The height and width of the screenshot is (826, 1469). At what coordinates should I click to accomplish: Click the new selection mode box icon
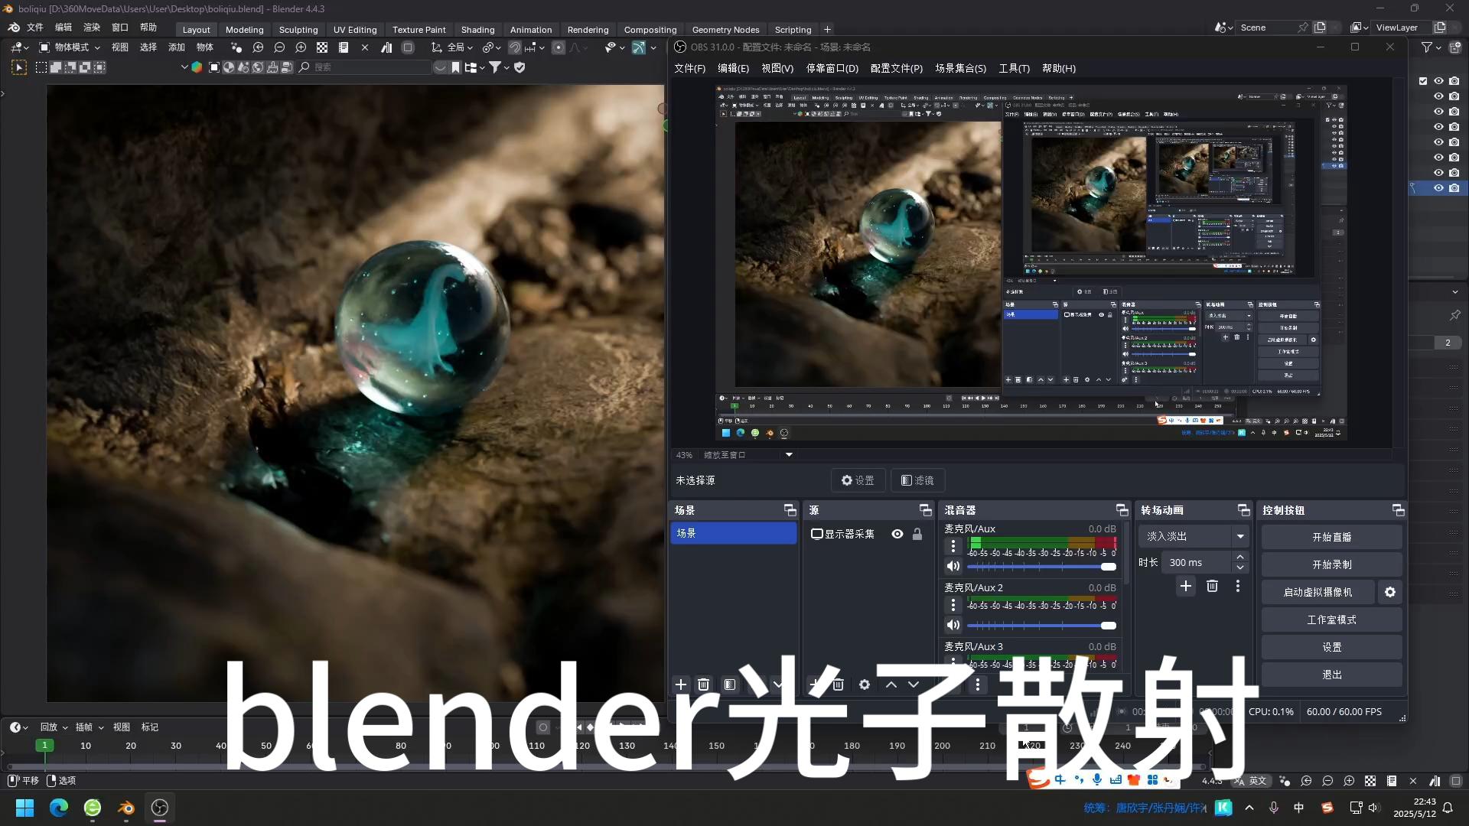(x=41, y=67)
